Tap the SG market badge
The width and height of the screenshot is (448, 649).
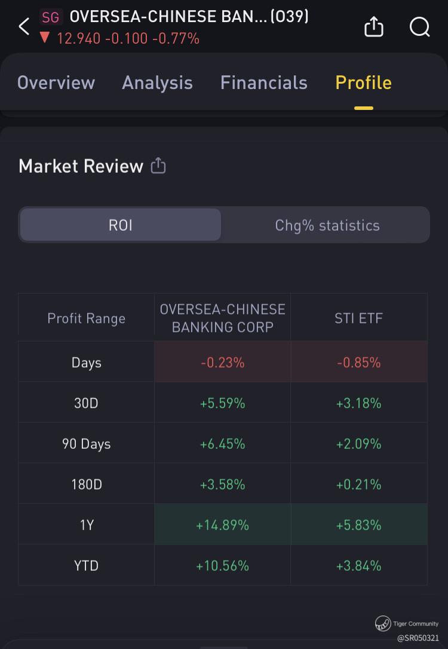click(x=51, y=17)
